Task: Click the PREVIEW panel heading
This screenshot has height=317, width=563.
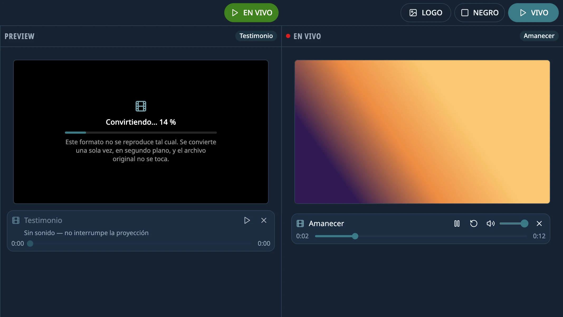Action: point(20,36)
